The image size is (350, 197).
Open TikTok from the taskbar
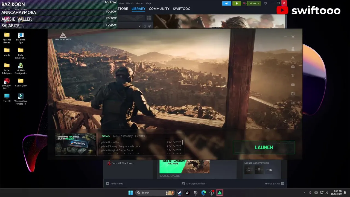[188, 193]
